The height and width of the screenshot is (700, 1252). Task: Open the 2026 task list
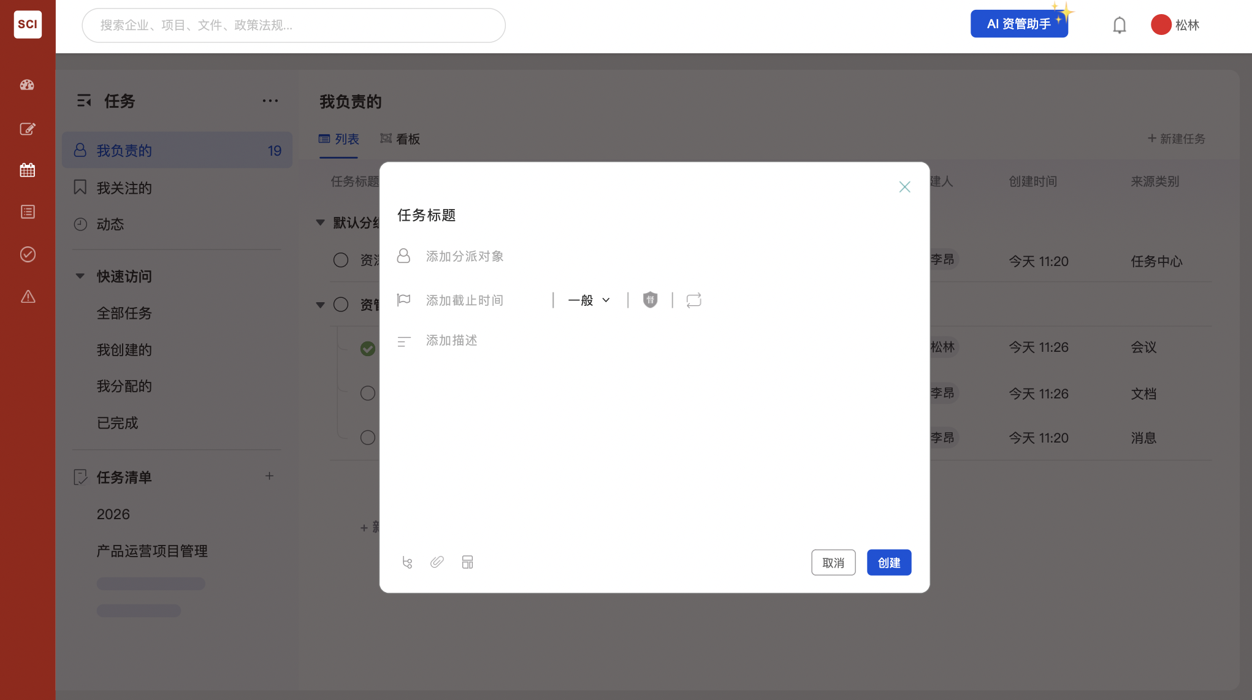(x=113, y=514)
